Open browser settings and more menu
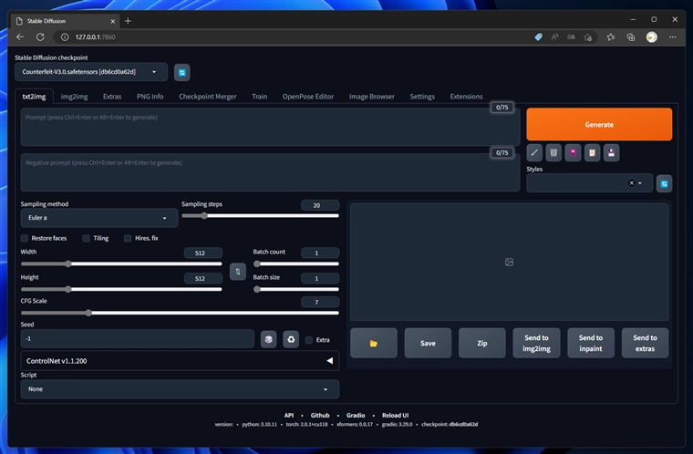 pyautogui.click(x=672, y=37)
